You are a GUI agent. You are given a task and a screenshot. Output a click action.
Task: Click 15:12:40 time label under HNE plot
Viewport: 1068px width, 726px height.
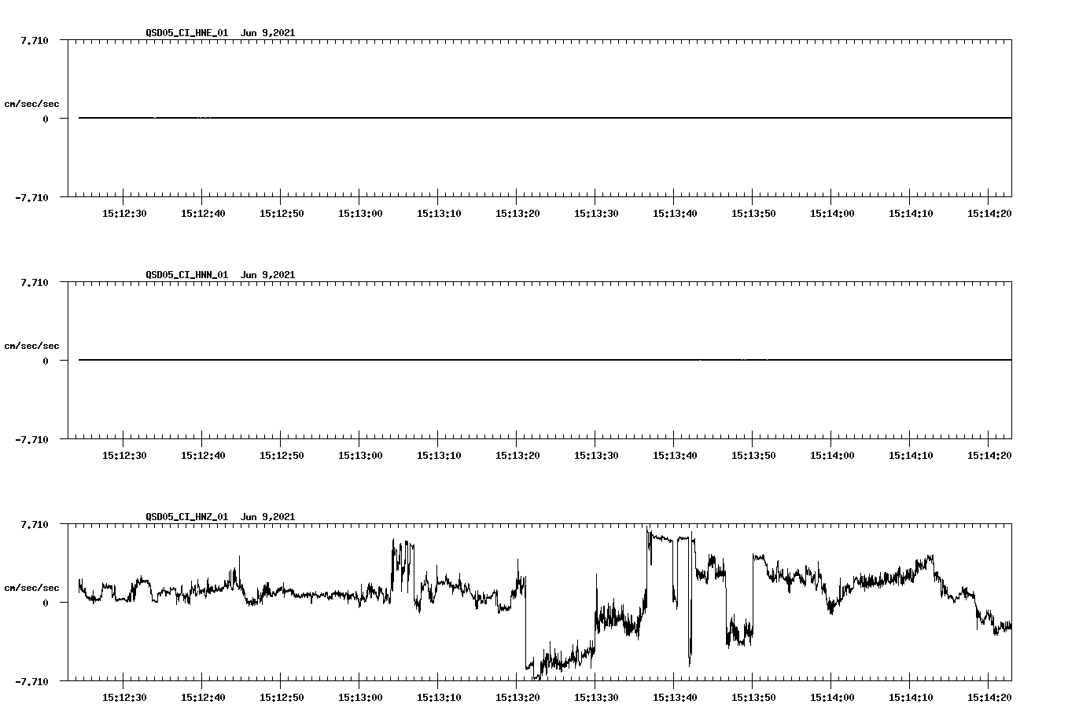[203, 214]
